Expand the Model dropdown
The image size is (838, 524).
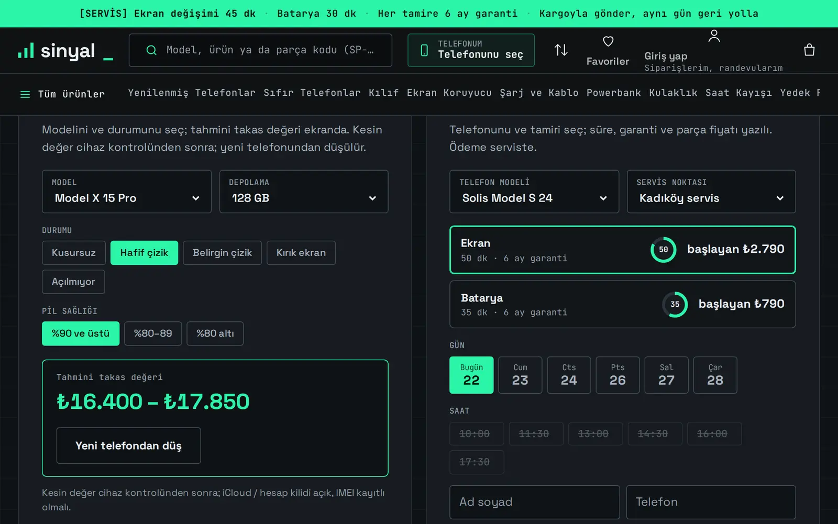[x=127, y=192]
